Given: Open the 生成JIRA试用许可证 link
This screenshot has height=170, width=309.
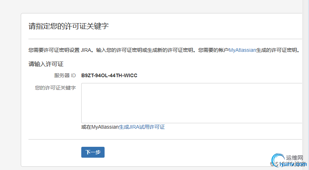Looking at the screenshot, I should tap(142, 127).
